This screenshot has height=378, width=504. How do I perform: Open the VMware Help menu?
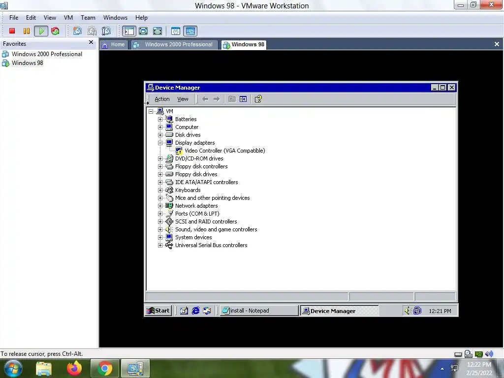click(x=141, y=18)
